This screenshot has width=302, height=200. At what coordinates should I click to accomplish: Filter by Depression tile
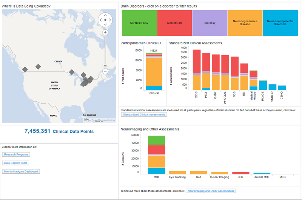(174, 23)
